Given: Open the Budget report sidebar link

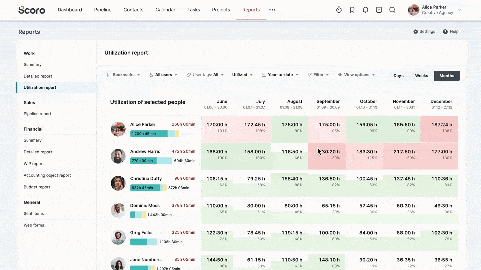Looking at the screenshot, I should [37, 187].
